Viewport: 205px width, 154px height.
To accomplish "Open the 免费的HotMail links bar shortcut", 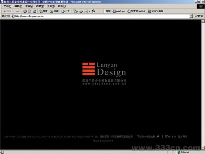I will (136, 11).
